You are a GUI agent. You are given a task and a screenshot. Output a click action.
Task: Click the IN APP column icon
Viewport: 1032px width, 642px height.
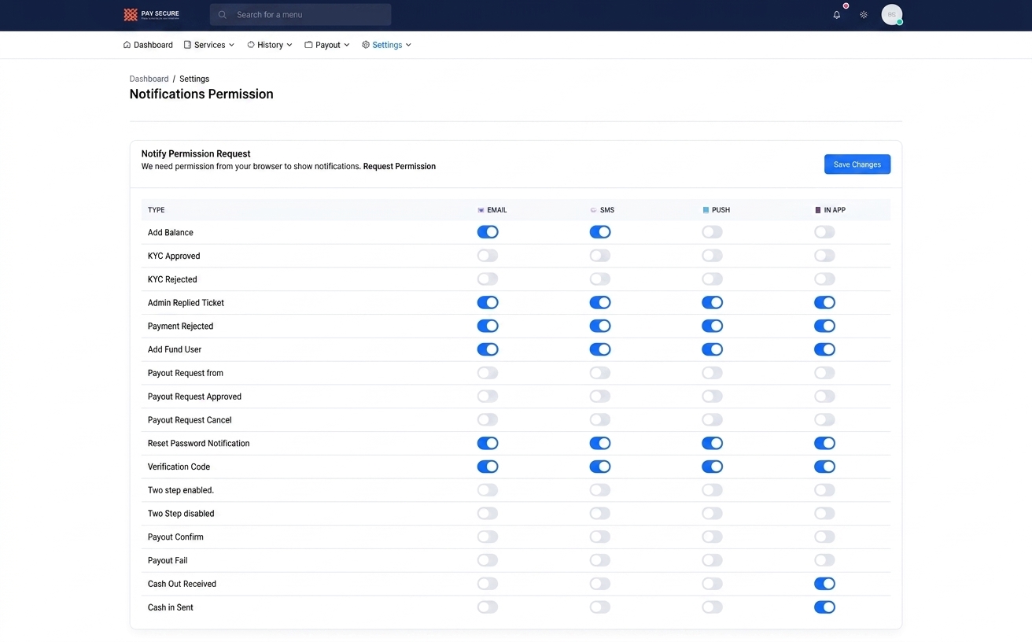pyautogui.click(x=818, y=210)
